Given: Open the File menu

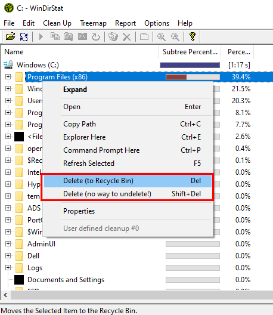Looking at the screenshot, I should click(x=9, y=23).
